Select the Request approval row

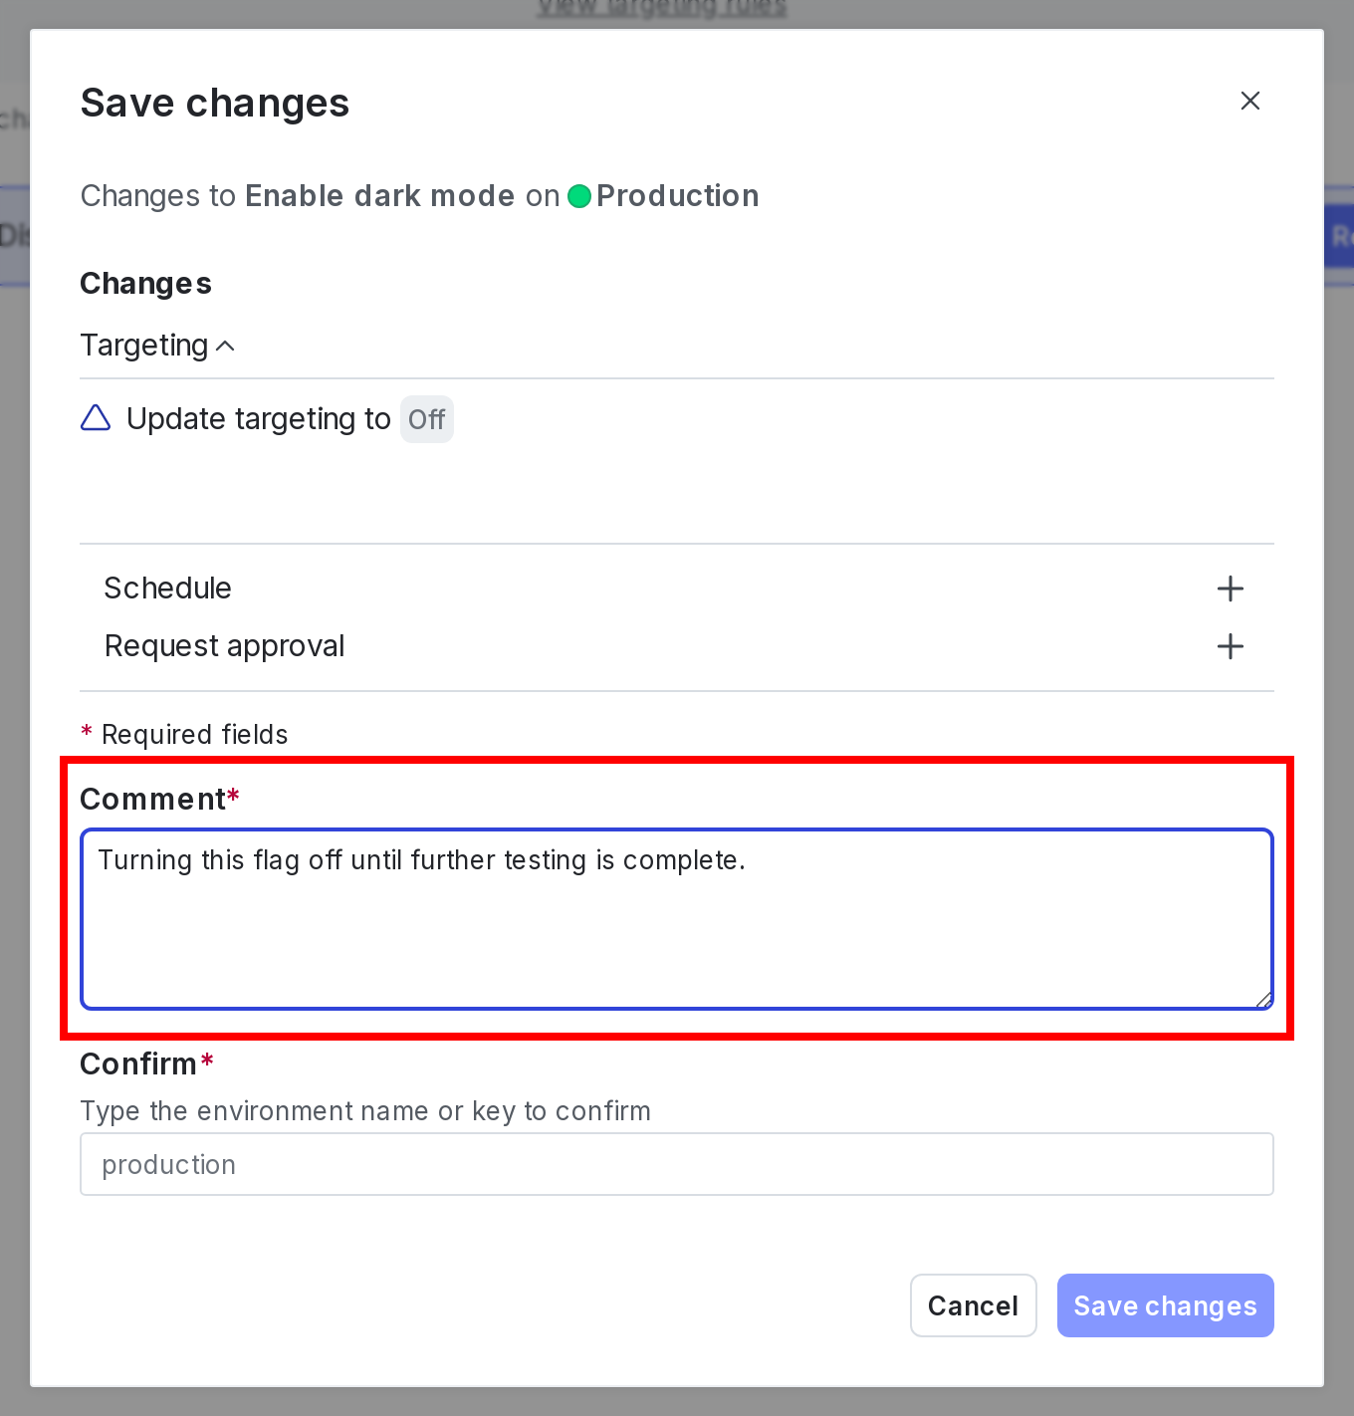(224, 646)
